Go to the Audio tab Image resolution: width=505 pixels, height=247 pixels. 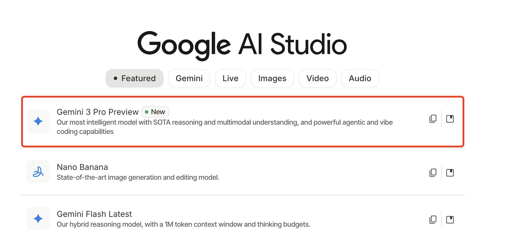coord(360,78)
